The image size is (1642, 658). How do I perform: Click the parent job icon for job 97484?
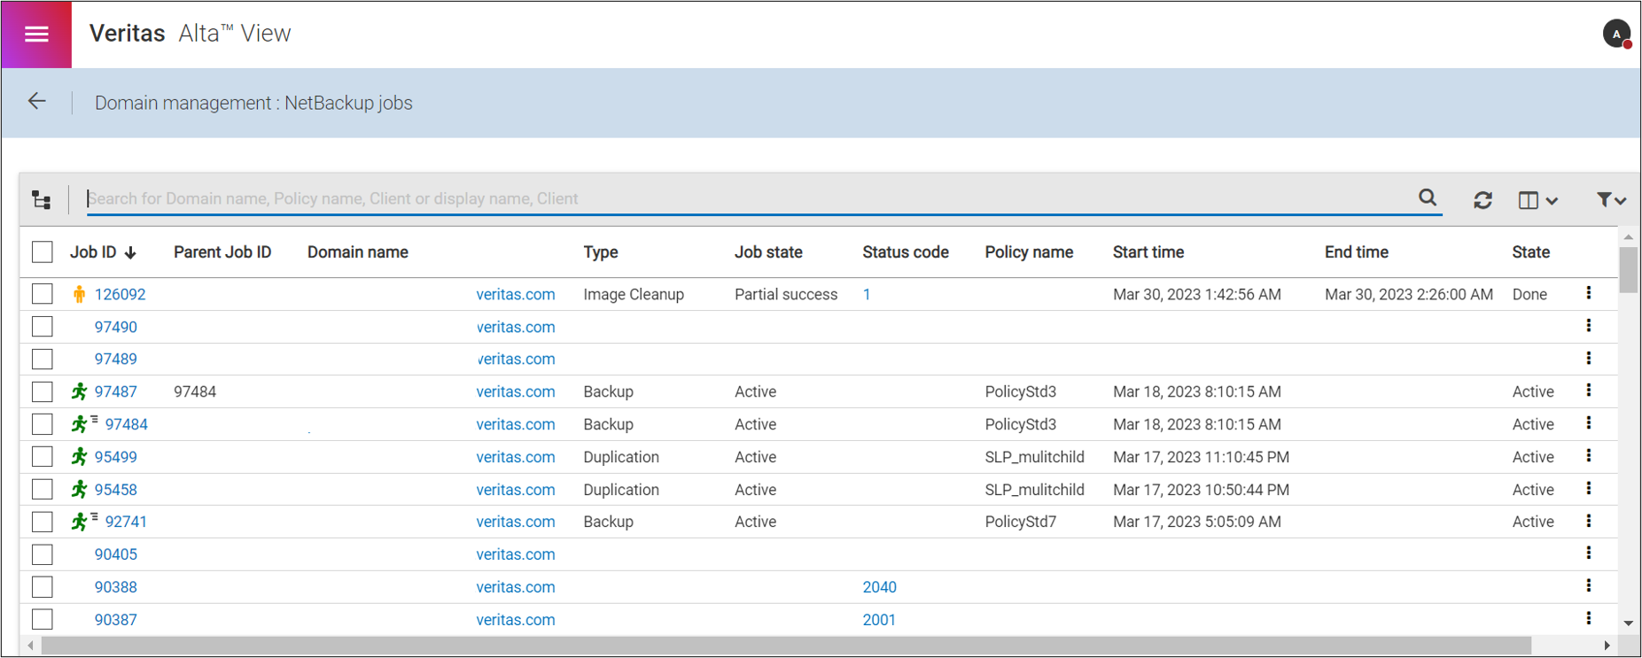84,424
